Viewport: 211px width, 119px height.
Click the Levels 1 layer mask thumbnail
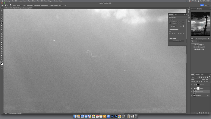click(198, 88)
